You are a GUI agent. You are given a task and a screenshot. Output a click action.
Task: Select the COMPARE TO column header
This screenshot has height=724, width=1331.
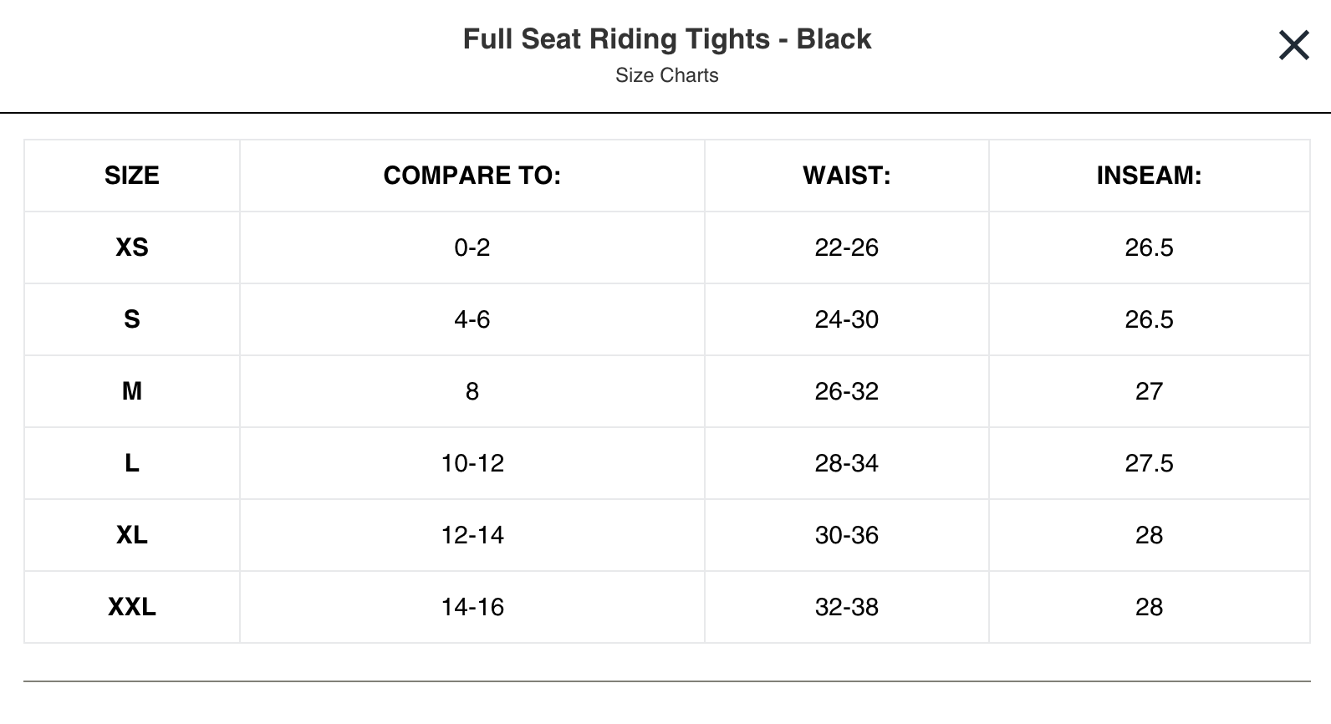472,176
